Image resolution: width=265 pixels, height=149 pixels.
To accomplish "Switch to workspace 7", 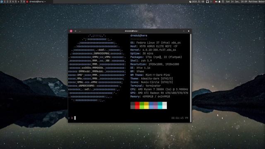I will click(21, 2).
